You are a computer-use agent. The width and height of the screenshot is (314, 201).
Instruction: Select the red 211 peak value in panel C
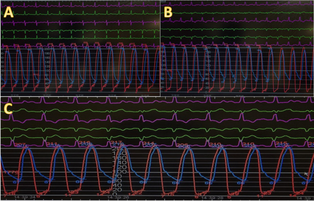(x=51, y=144)
